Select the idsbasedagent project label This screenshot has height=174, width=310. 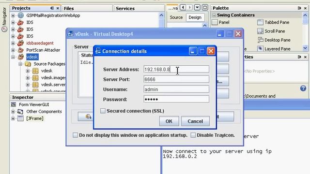point(40,43)
